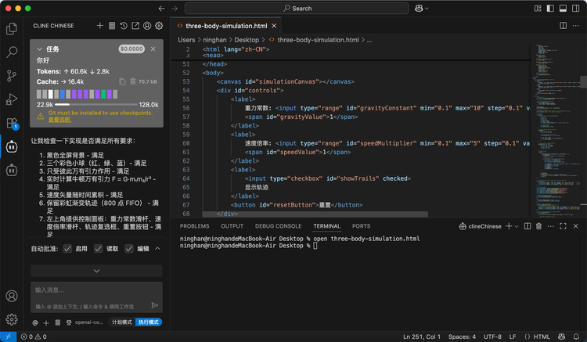Copy the task text icon
Screen dimensions: 587x342
tap(122, 81)
